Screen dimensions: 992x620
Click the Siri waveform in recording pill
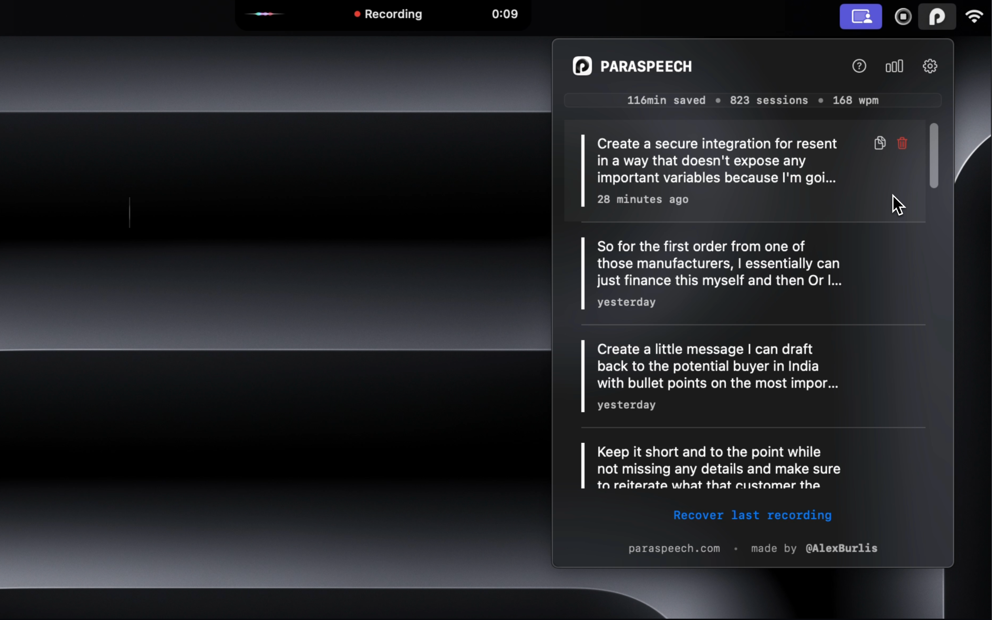[x=265, y=14]
